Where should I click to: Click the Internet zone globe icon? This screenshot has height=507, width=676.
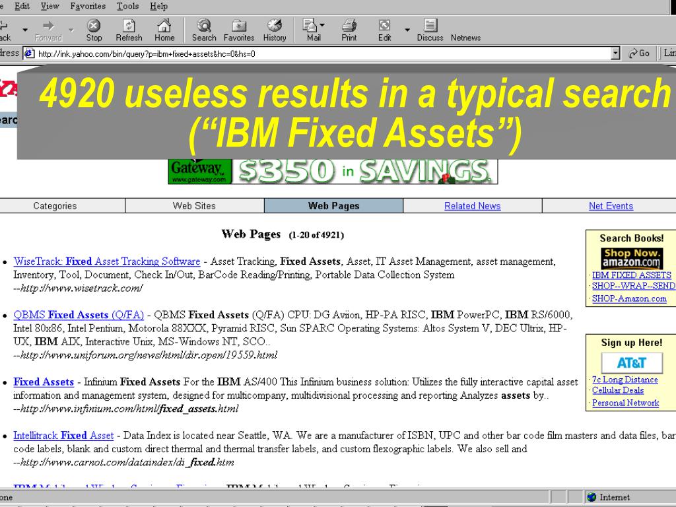point(591,497)
